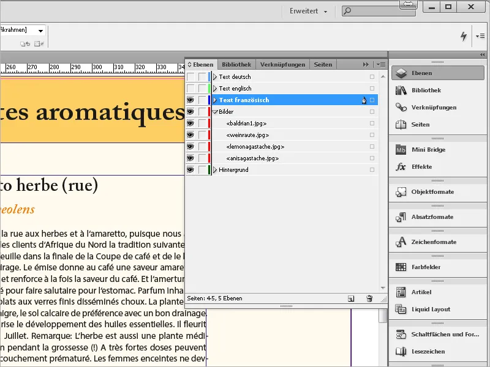Hide the baldrian1.jpg sublayer
This screenshot has width=490, height=367.
pyautogui.click(x=191, y=123)
